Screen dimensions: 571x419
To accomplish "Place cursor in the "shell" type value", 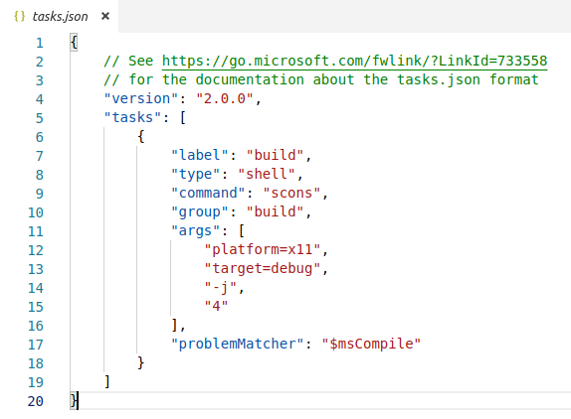I will [267, 175].
